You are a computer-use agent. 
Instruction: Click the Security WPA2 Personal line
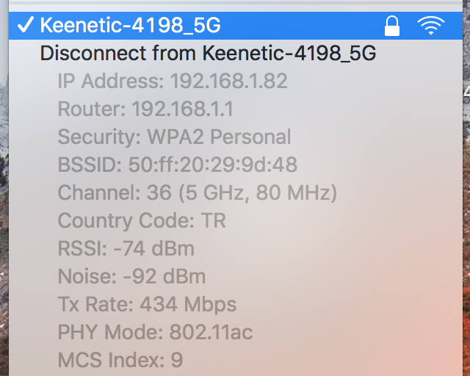click(x=174, y=137)
